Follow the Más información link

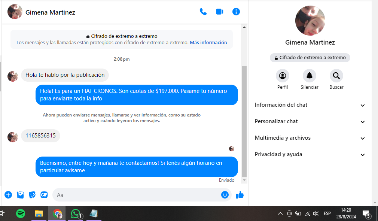208,43
